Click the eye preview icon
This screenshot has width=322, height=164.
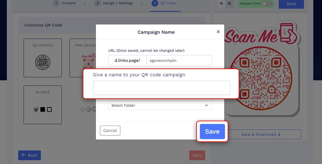click(221, 4)
